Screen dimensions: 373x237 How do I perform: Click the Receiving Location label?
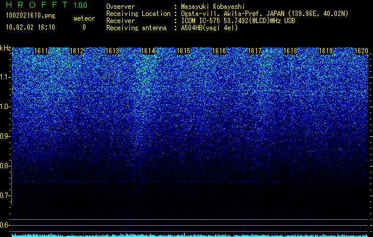[x=138, y=14]
